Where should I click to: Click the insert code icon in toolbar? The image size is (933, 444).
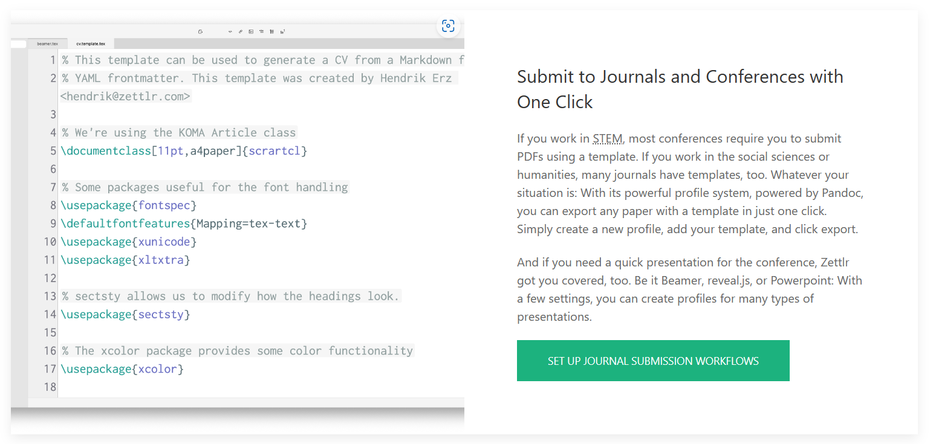(x=230, y=31)
